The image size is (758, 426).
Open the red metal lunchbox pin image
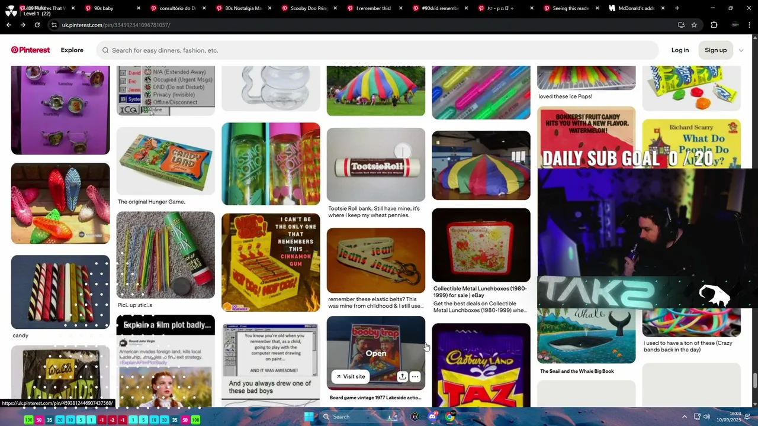[481, 245]
